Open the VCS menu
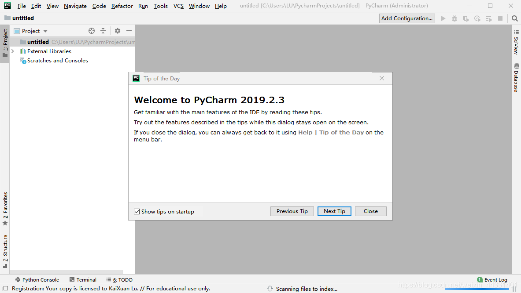The width and height of the screenshot is (521, 293). pos(178,6)
